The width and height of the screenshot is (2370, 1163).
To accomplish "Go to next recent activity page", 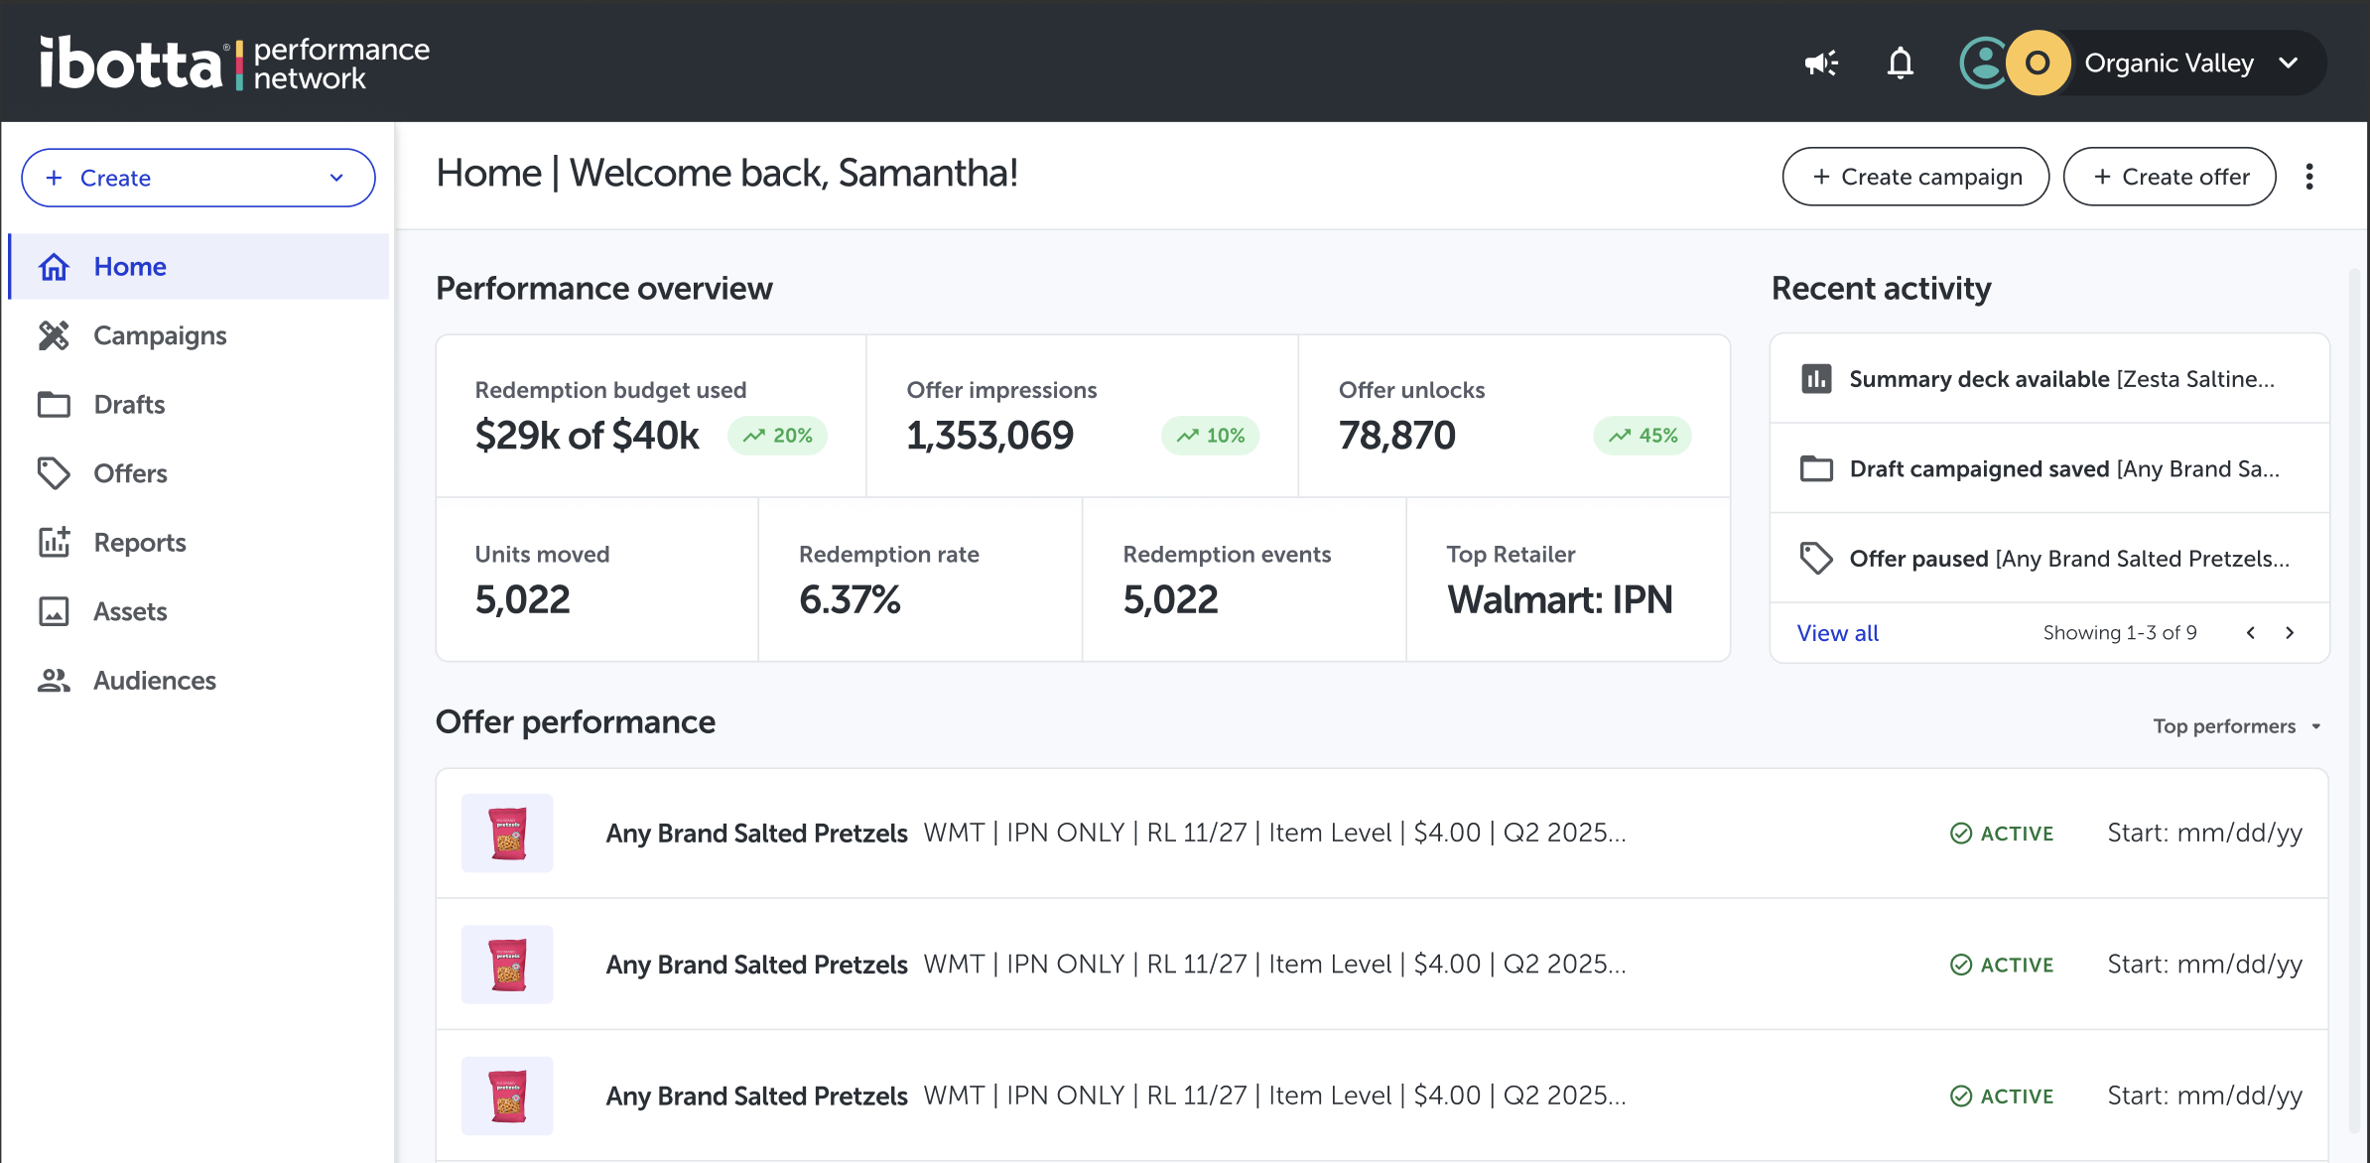I will [2290, 633].
